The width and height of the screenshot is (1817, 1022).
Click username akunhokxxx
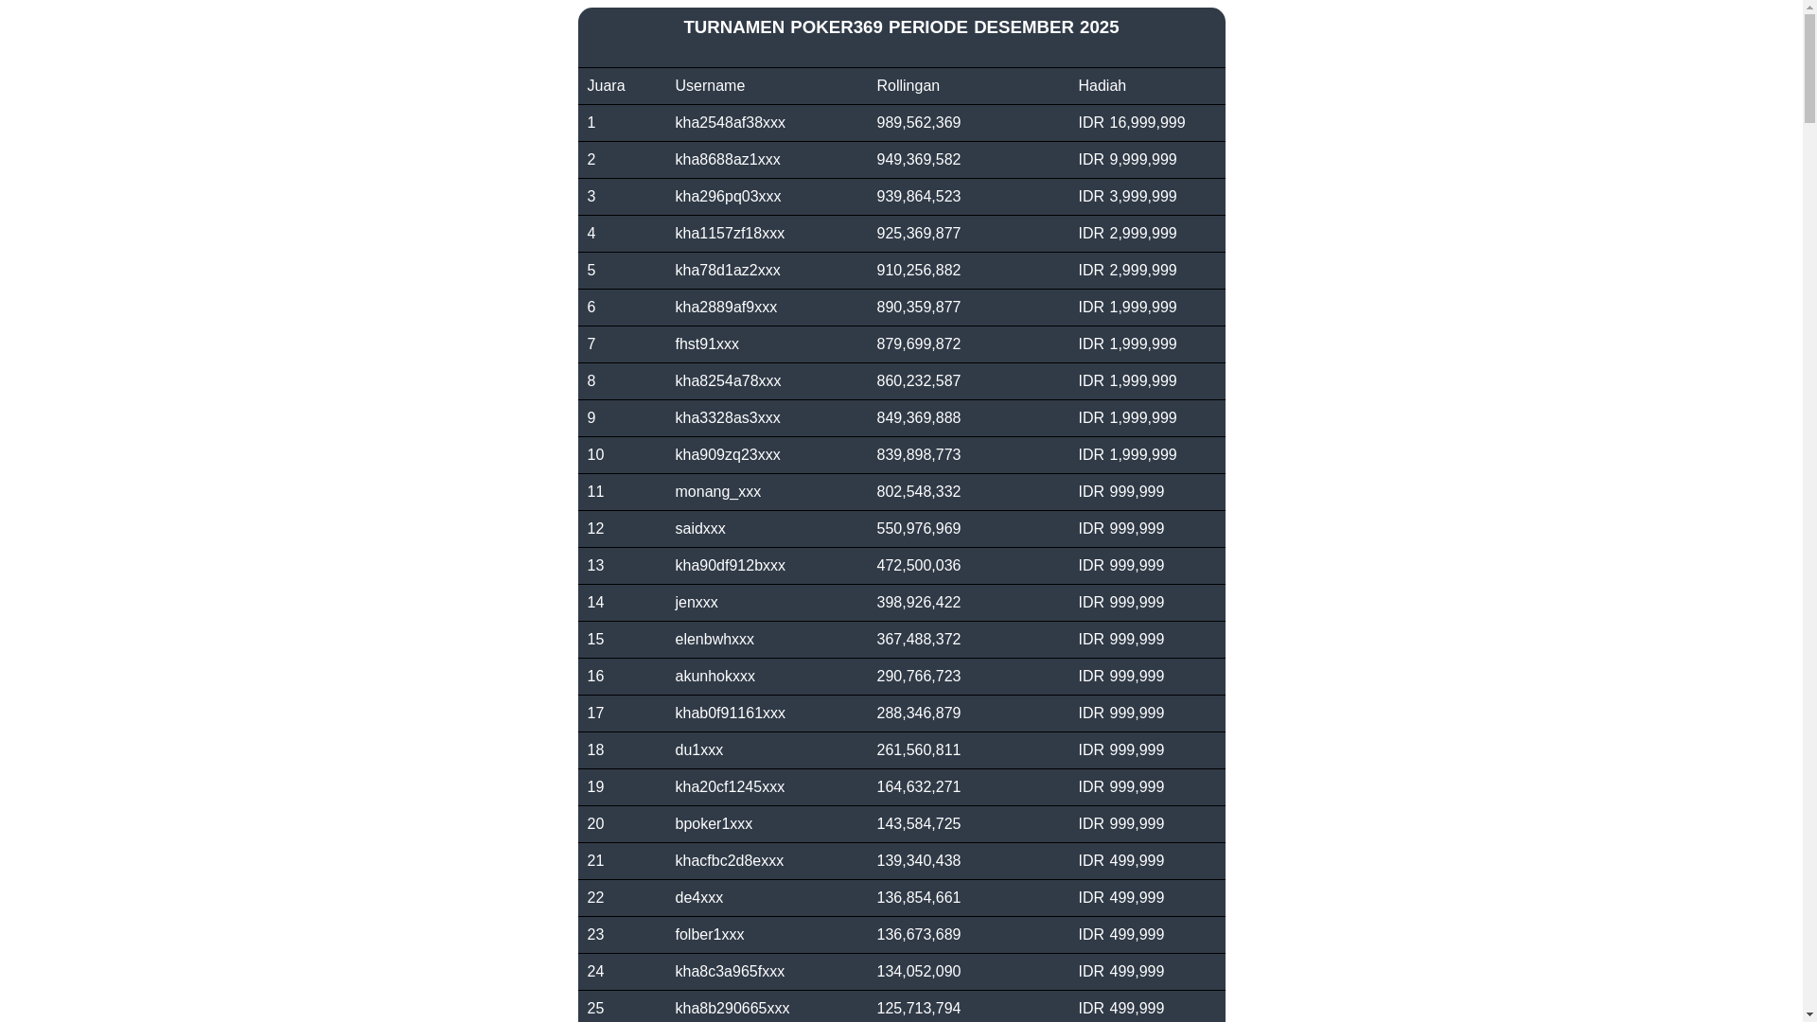714,677
